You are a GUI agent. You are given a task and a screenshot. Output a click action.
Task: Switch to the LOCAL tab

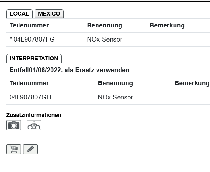(19, 14)
